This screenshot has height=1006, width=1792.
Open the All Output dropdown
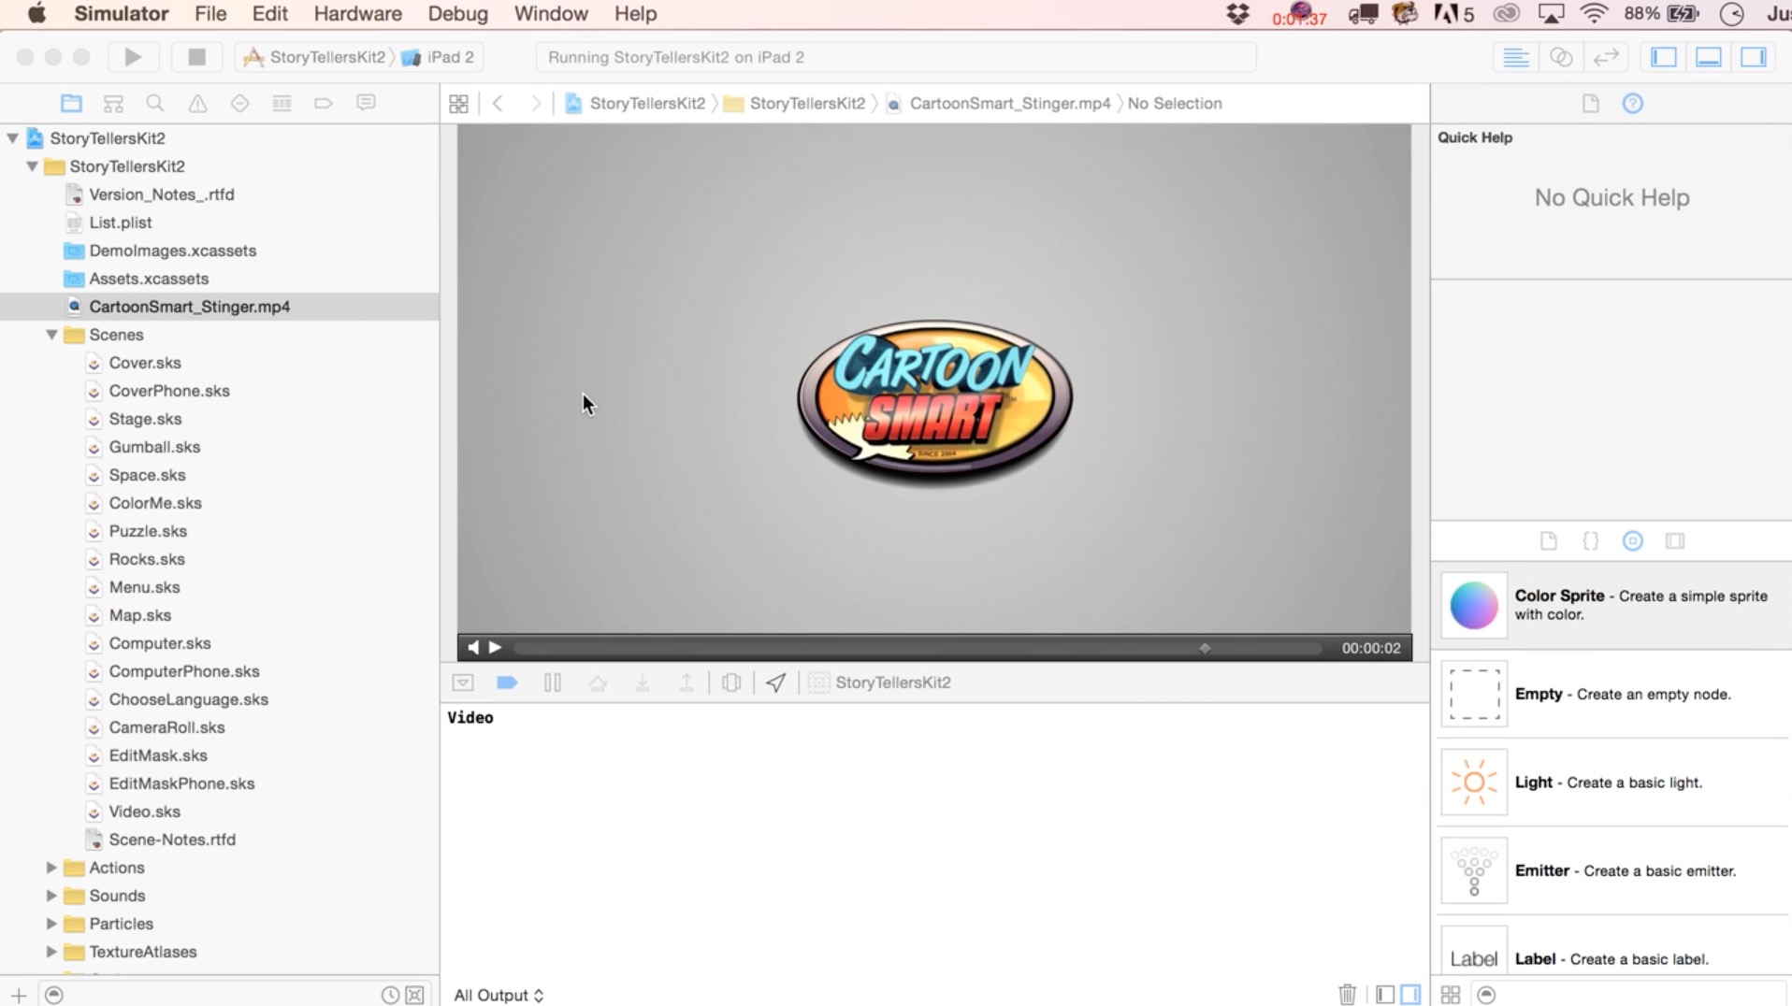499,995
